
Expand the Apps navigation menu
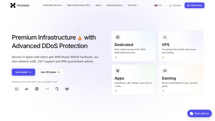[99, 5]
